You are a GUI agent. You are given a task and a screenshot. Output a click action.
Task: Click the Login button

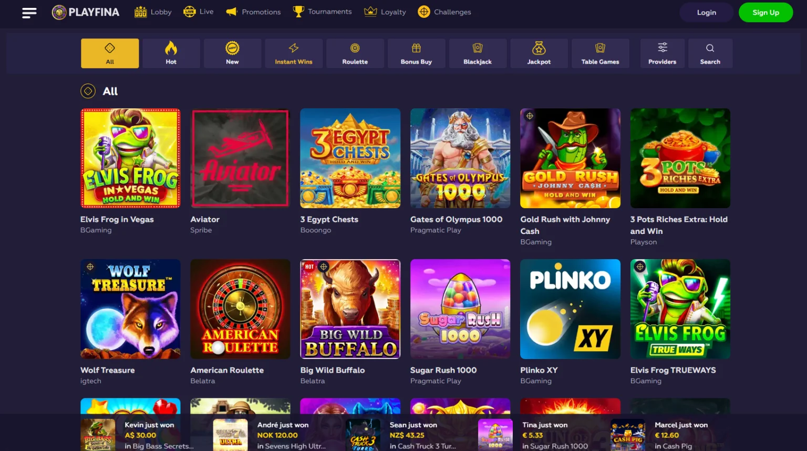coord(707,13)
